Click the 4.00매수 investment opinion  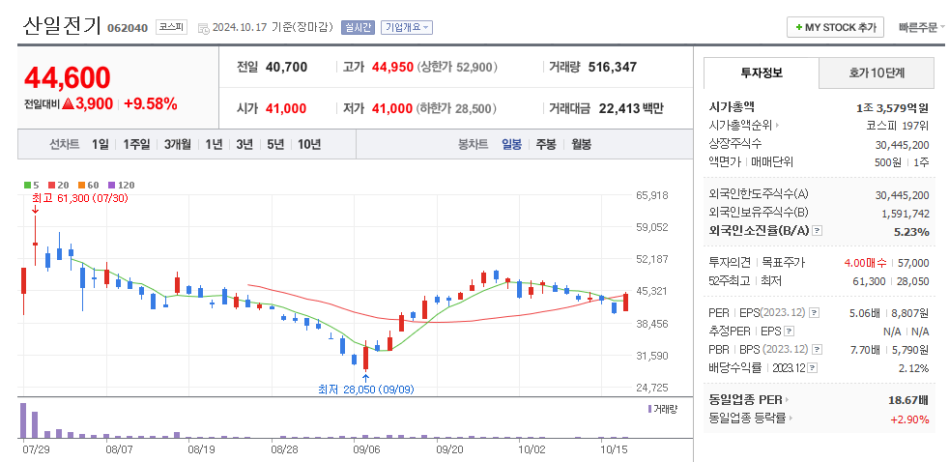point(865,263)
